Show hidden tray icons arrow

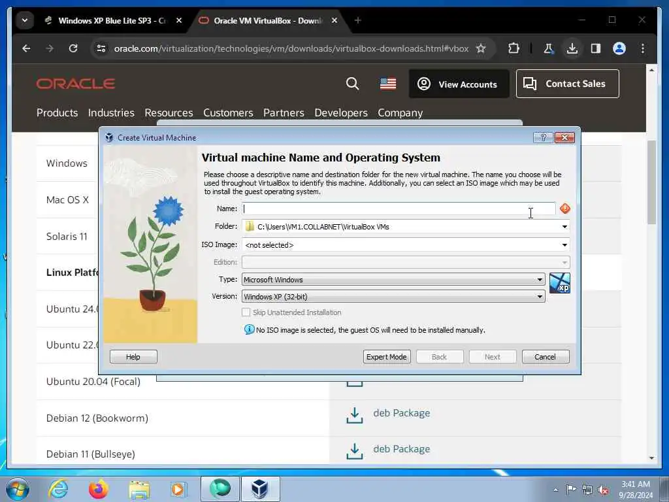(x=555, y=490)
